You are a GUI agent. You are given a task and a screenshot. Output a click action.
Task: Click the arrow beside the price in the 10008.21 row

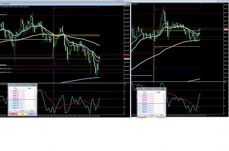click(24, 96)
